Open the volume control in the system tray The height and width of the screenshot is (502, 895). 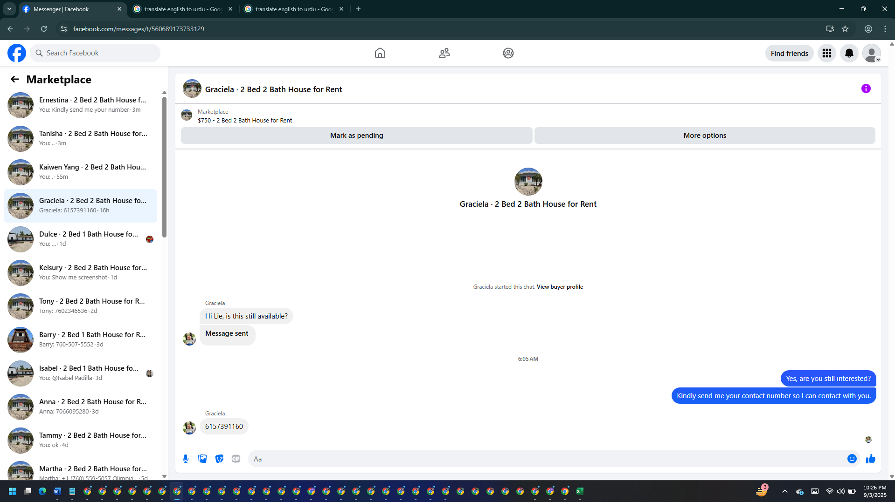point(840,491)
